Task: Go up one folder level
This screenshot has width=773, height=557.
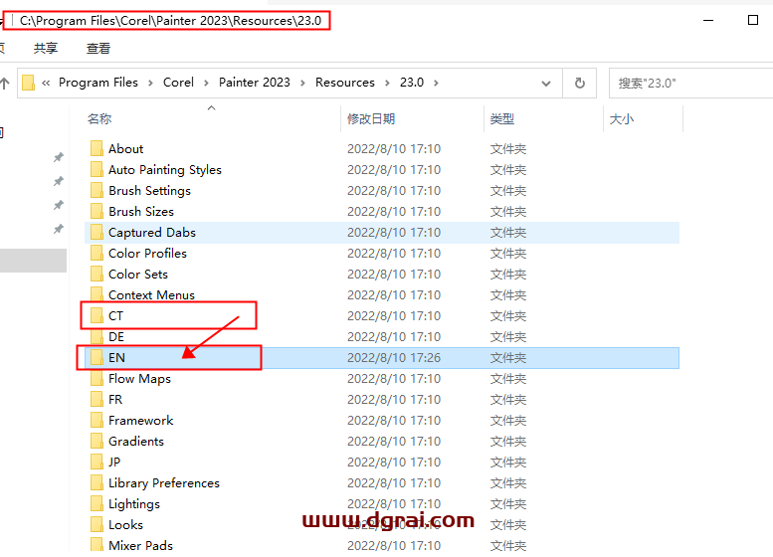Action: (x=5, y=83)
